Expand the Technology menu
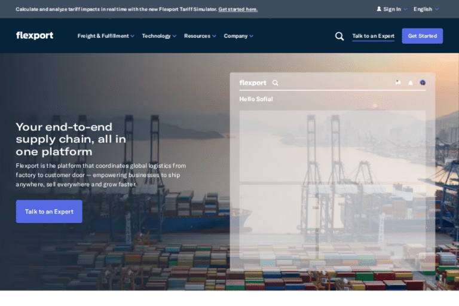This screenshot has height=306, width=459. (x=159, y=36)
